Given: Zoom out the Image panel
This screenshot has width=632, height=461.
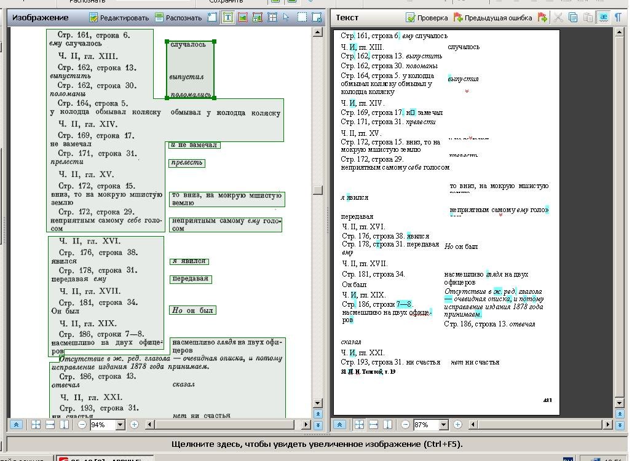Looking at the screenshot, I should [x=82, y=424].
